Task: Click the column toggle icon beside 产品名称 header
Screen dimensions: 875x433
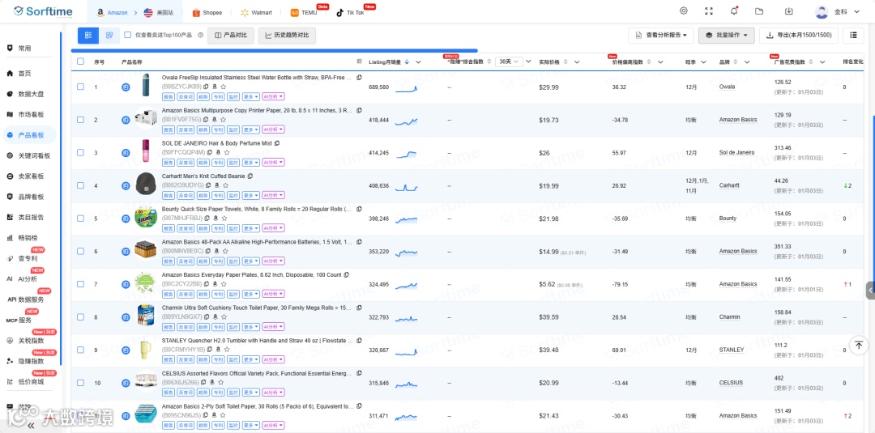Action: (359, 62)
